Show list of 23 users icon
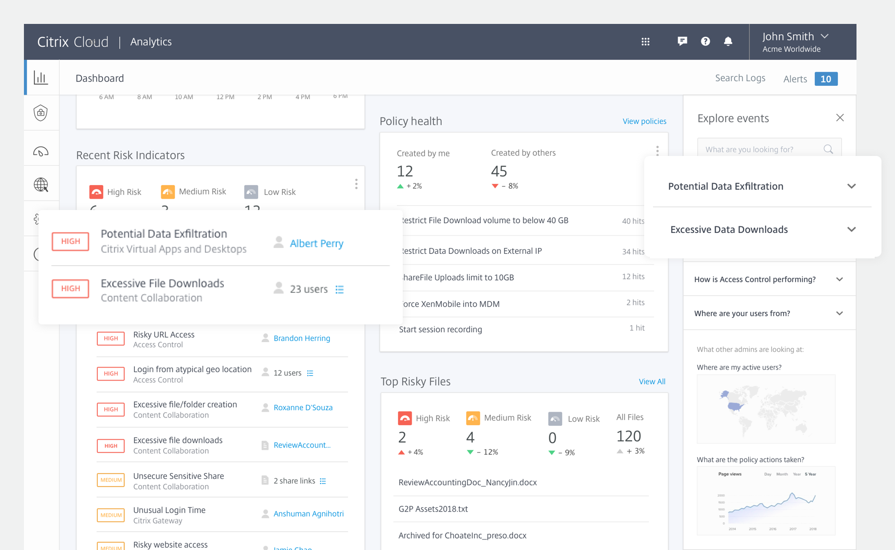The image size is (895, 550). click(339, 290)
